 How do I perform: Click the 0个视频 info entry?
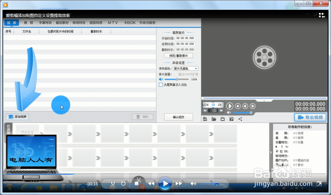click(x=298, y=133)
